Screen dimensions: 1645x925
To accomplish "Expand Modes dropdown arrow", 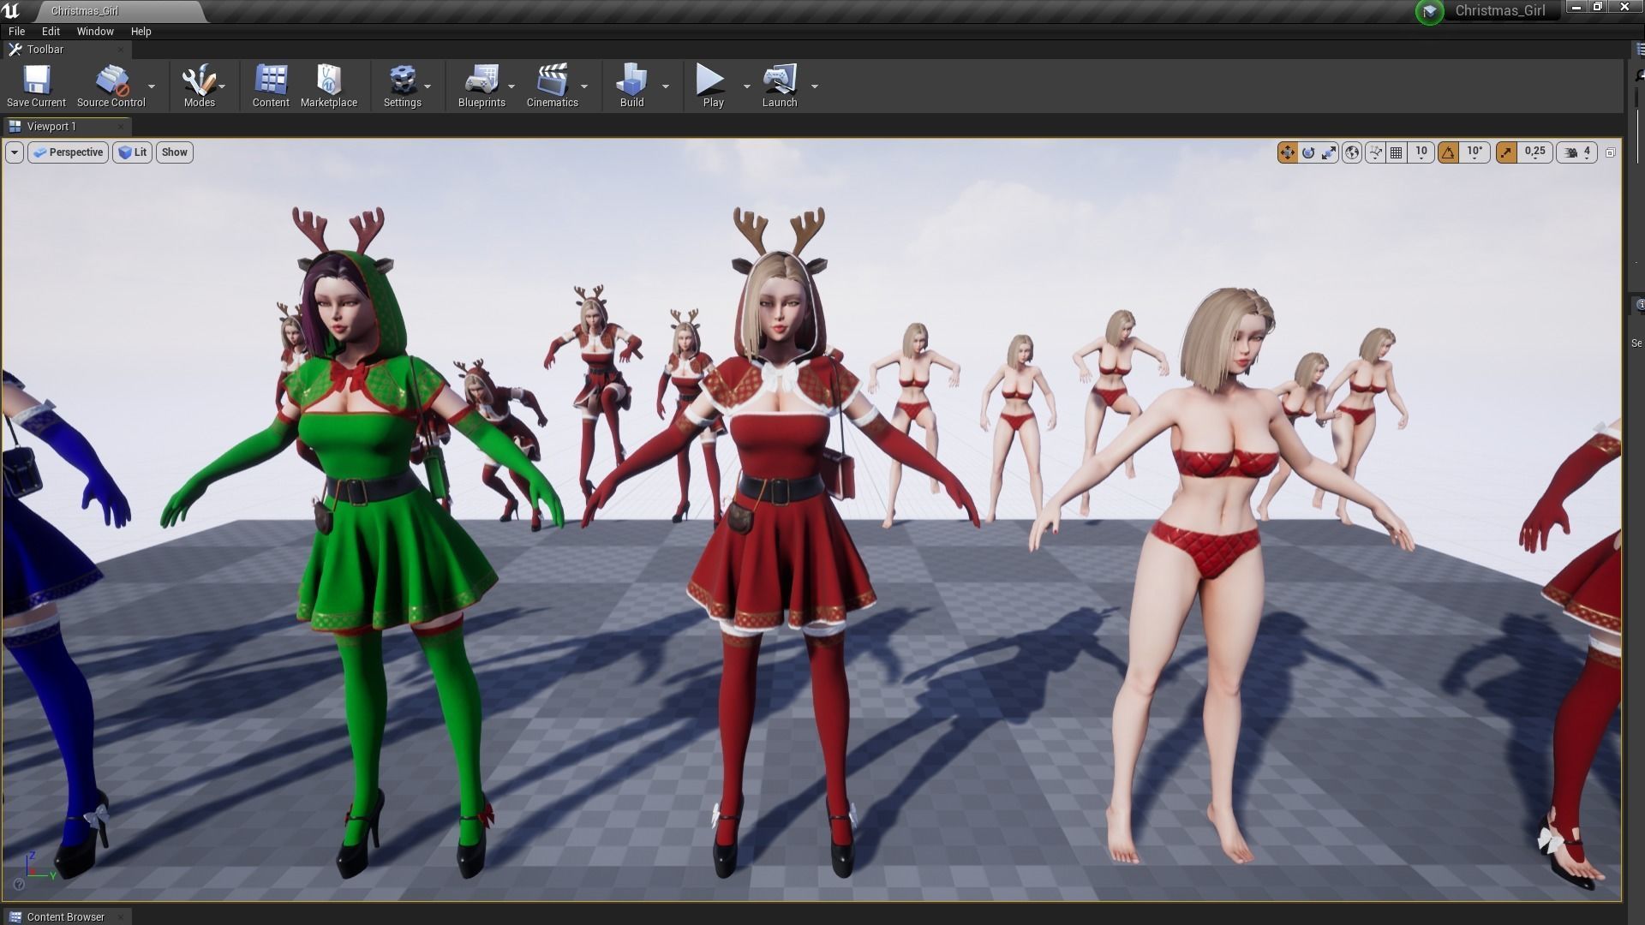I will click(222, 87).
